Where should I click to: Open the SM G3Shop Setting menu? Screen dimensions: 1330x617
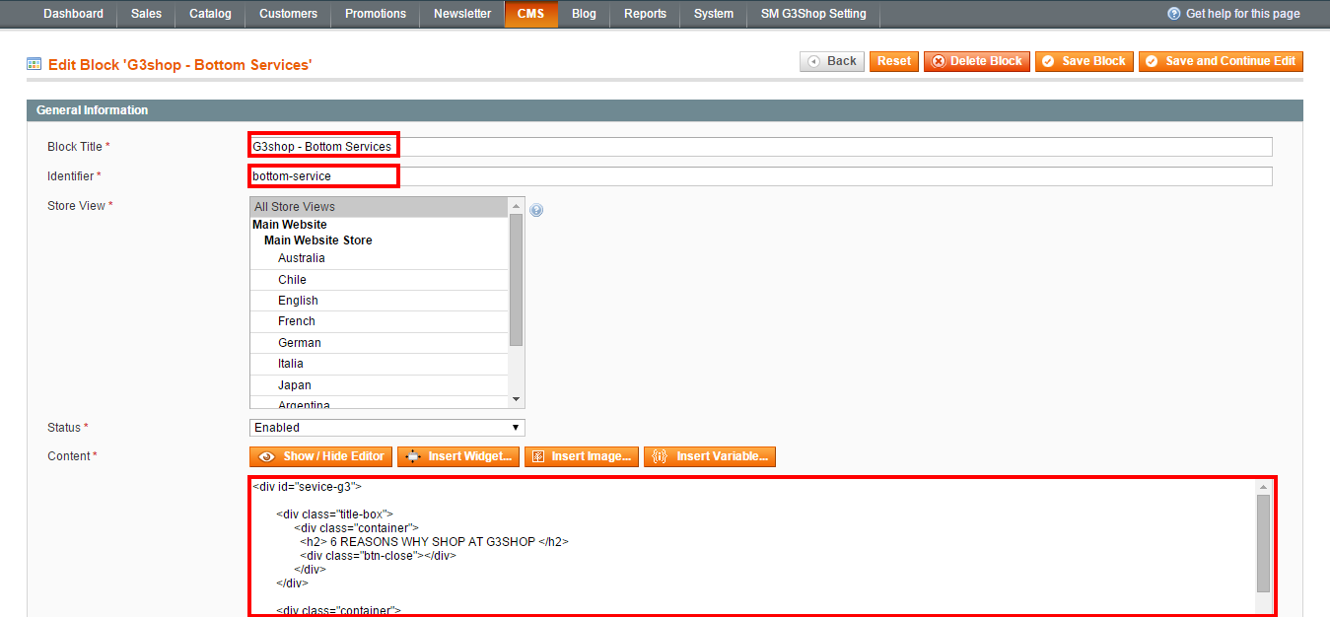pos(813,14)
